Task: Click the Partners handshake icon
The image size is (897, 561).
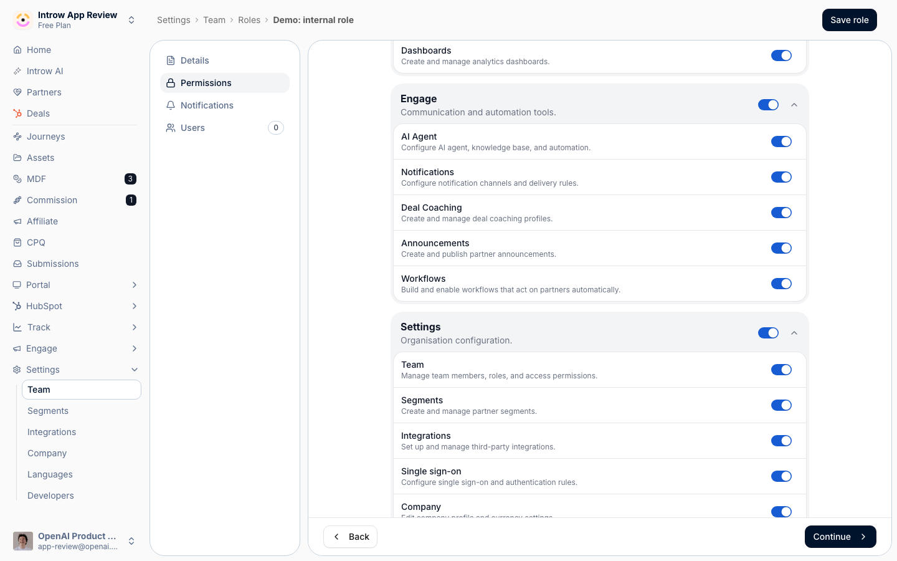Action: tap(17, 92)
